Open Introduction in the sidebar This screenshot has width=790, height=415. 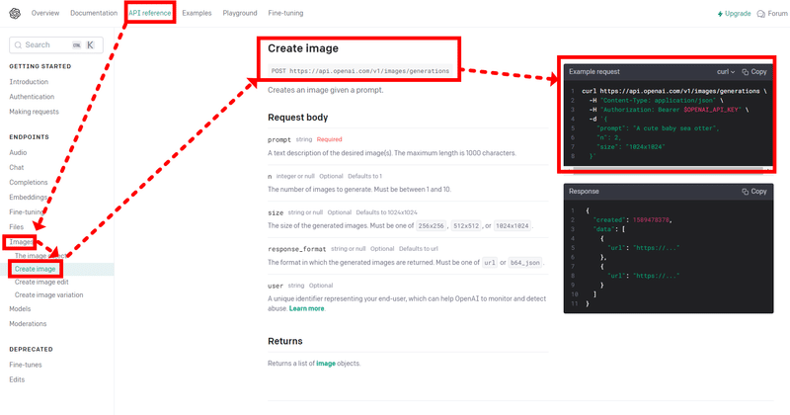click(29, 82)
